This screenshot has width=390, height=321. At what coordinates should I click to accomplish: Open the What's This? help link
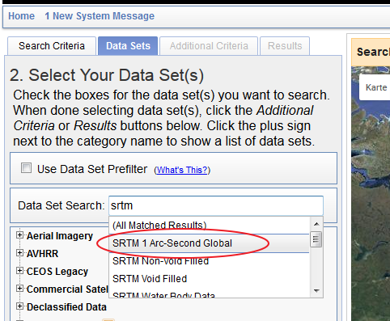(182, 170)
